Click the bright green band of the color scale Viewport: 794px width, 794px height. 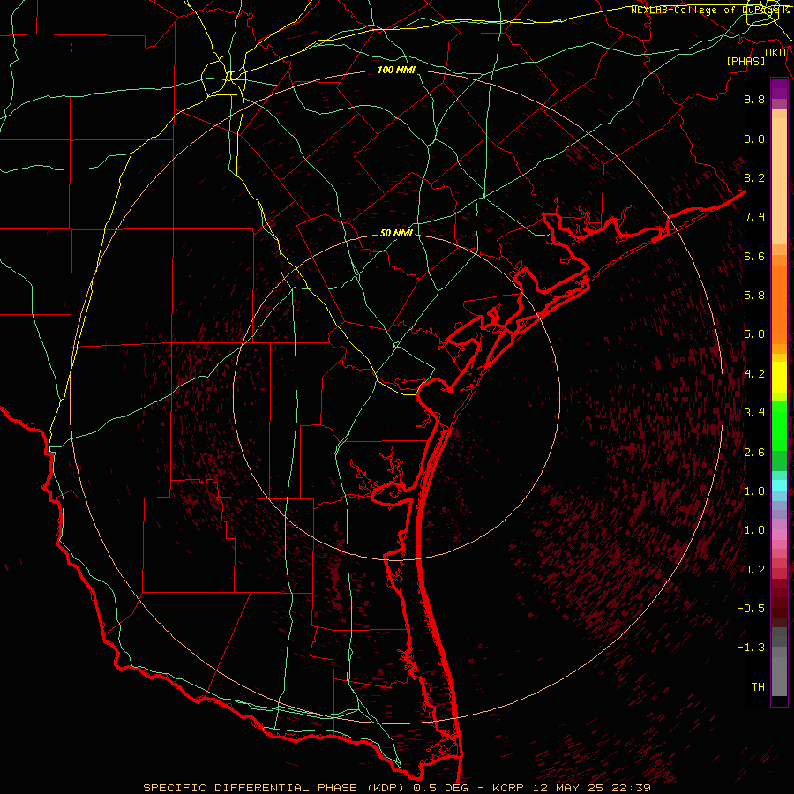[x=779, y=426]
